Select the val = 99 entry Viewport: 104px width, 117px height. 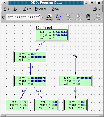tap(72, 84)
